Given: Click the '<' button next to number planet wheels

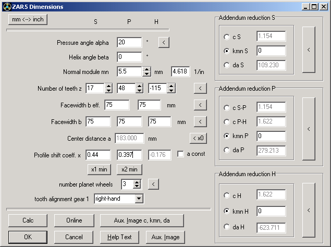Looking at the screenshot, I should pyautogui.click(x=153, y=184).
